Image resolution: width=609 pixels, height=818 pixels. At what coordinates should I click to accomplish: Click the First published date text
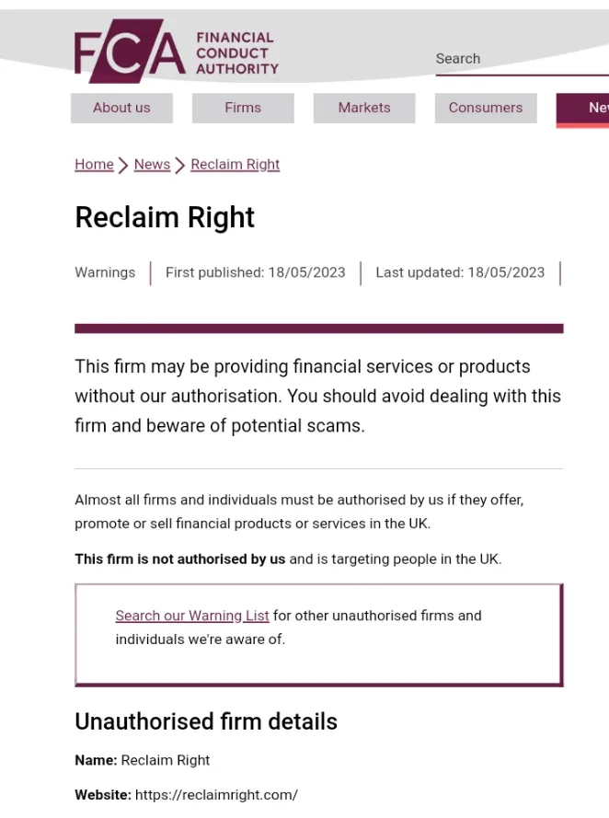tap(256, 272)
